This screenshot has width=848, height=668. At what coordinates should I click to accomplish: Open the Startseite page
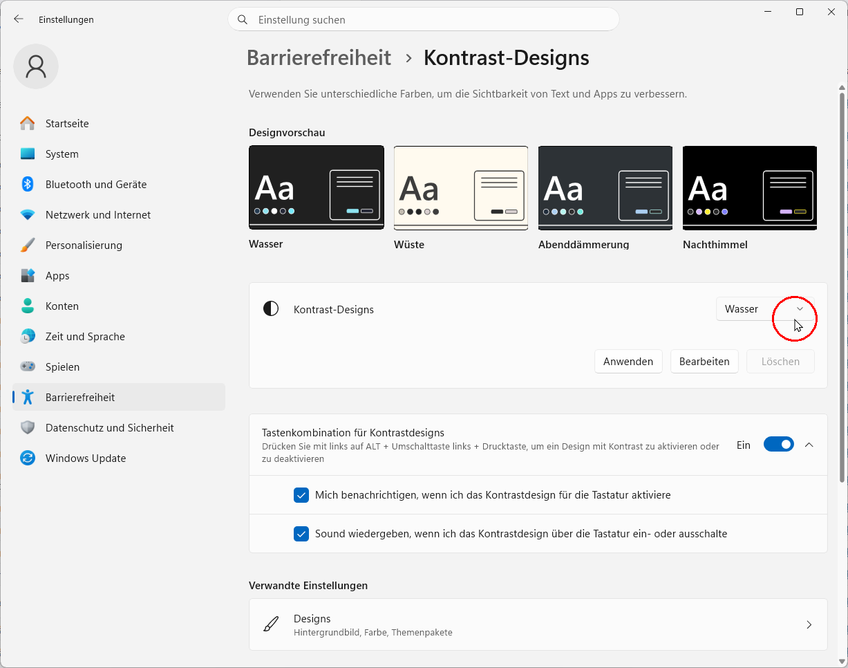point(119,124)
